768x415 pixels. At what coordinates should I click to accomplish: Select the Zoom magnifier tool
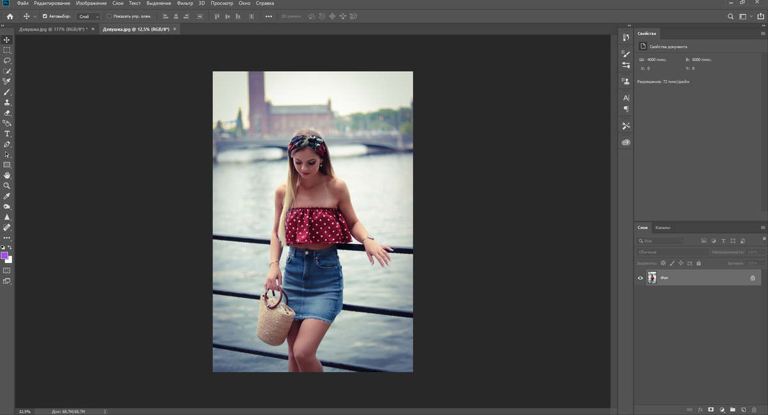click(7, 186)
